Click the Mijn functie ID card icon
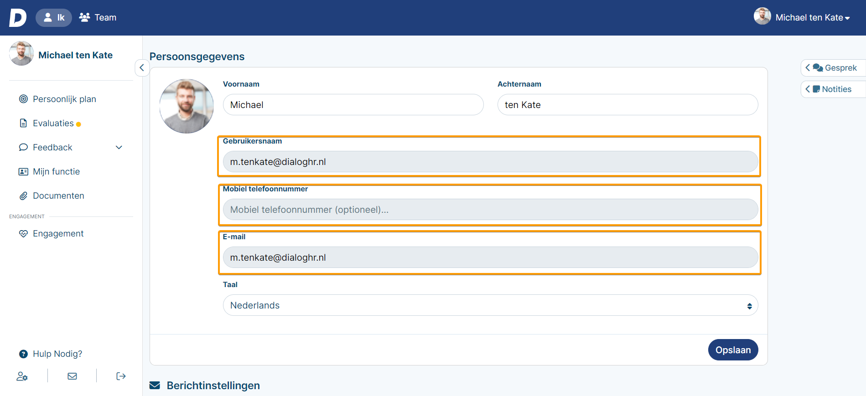This screenshot has width=866, height=396. click(23, 171)
